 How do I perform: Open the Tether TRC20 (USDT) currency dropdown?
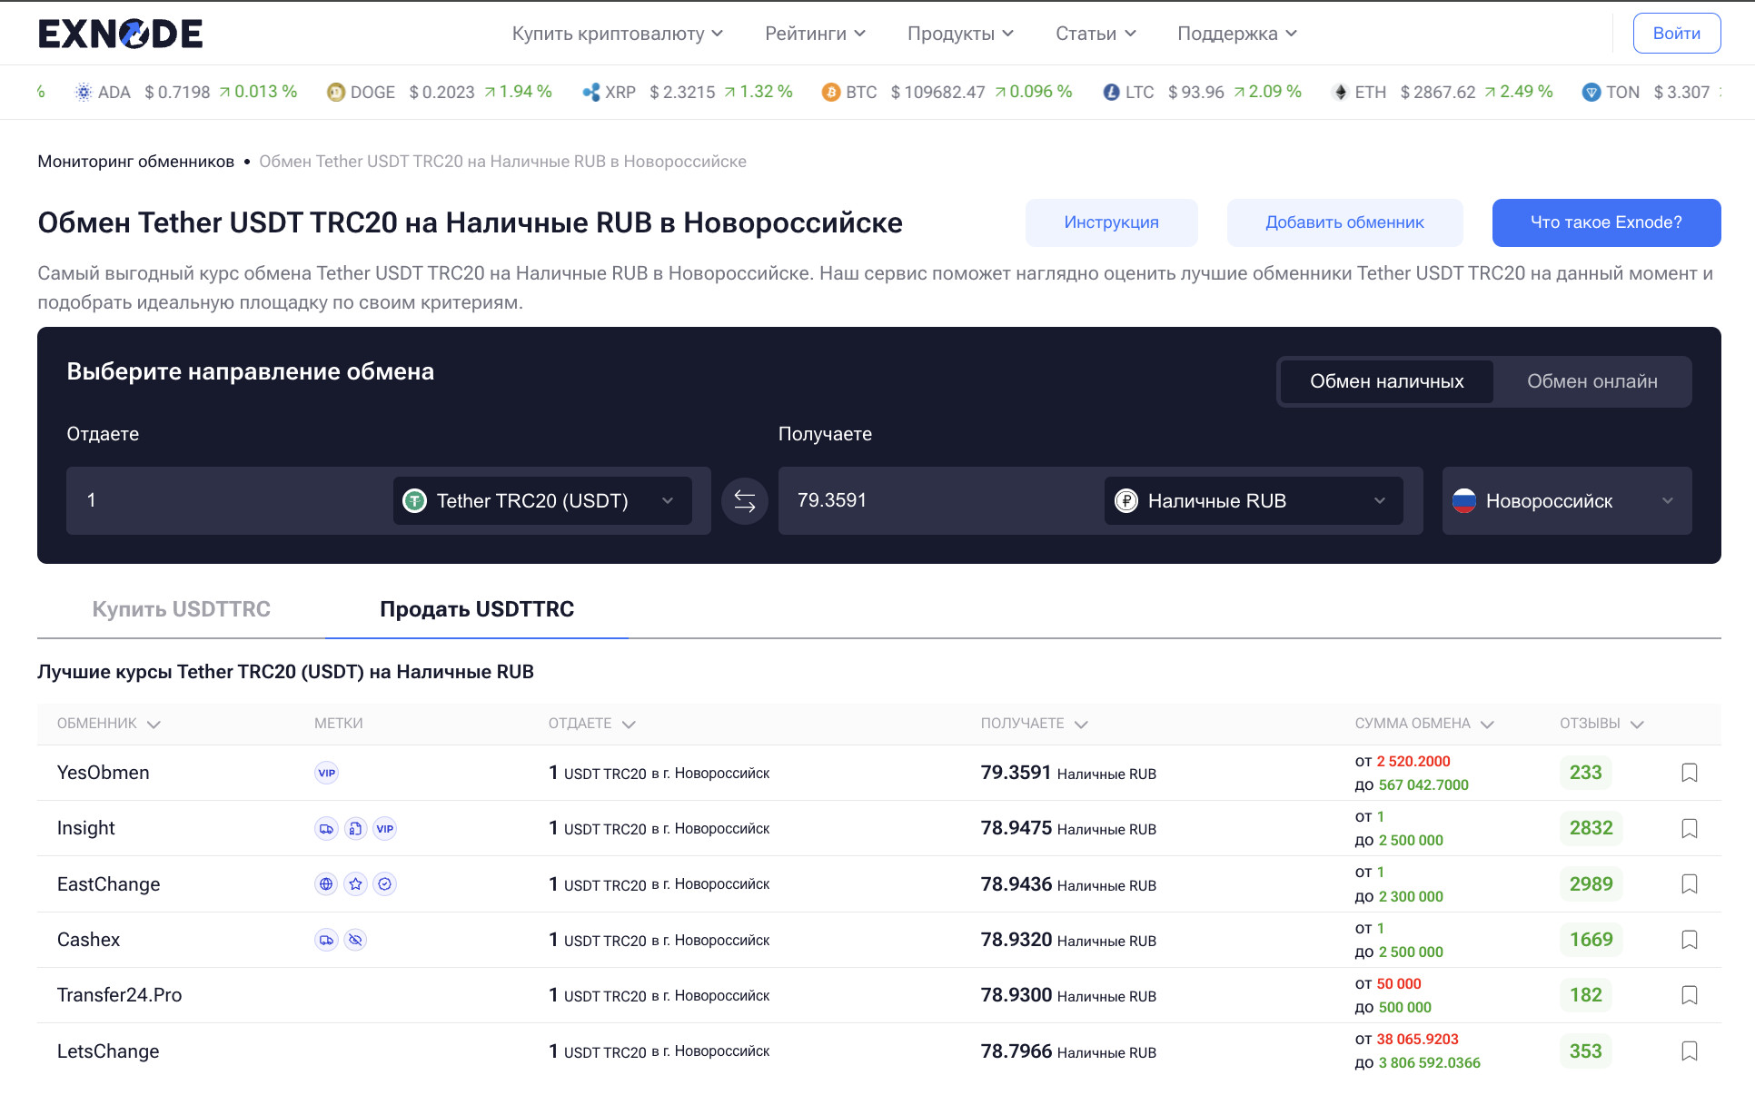542,501
